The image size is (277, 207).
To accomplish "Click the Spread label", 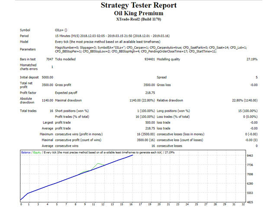I will click(161, 77).
